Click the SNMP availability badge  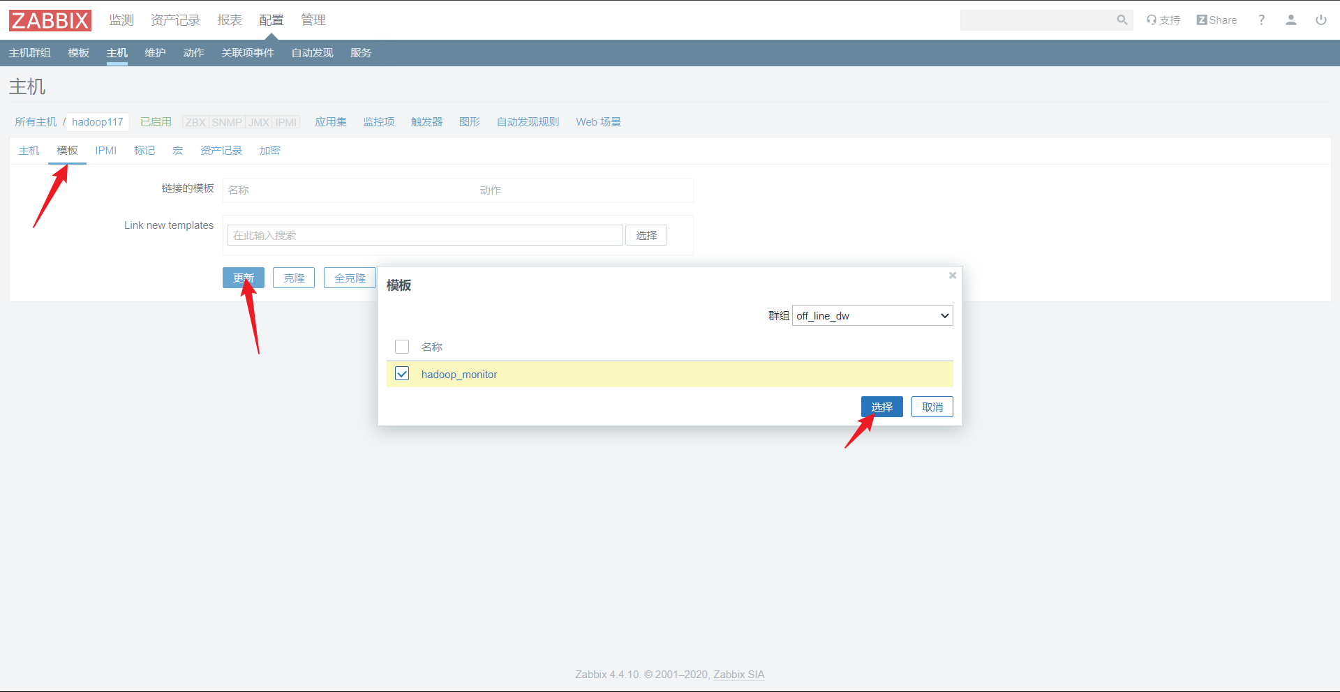(227, 122)
